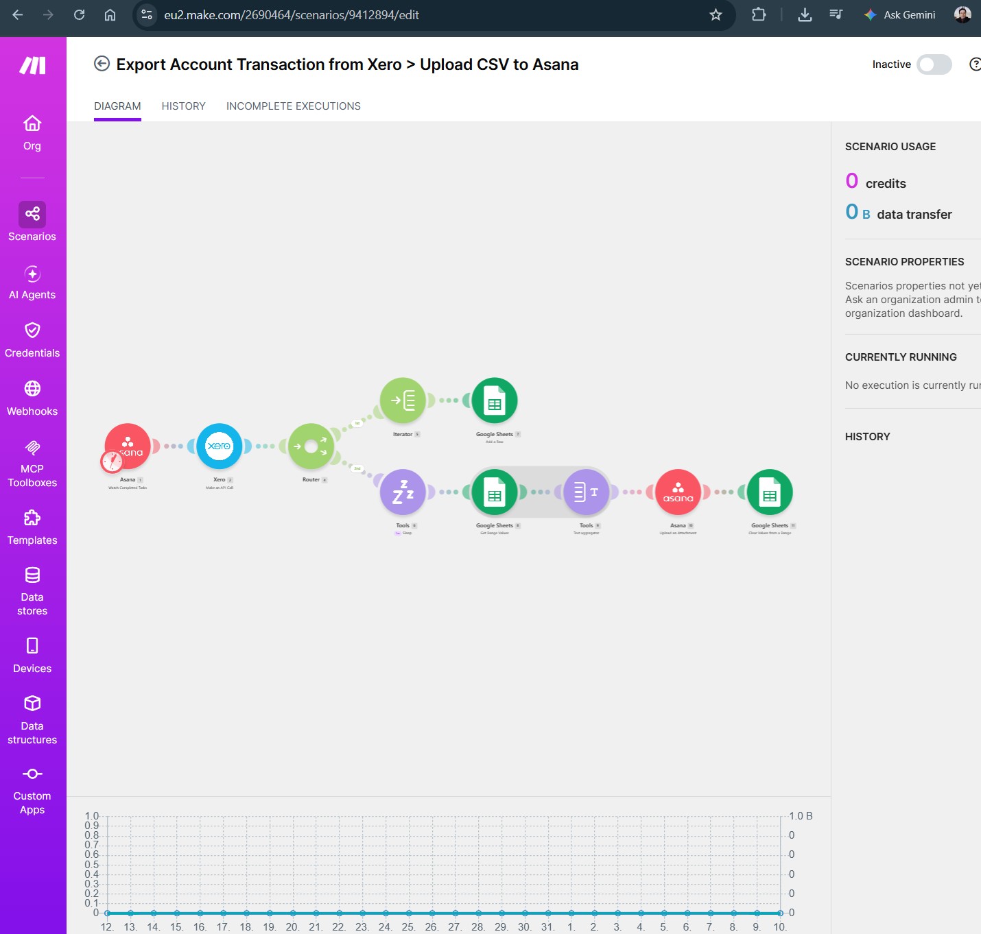The height and width of the screenshot is (934, 981).
Task: Click the 1st route label on router
Action: [357, 423]
